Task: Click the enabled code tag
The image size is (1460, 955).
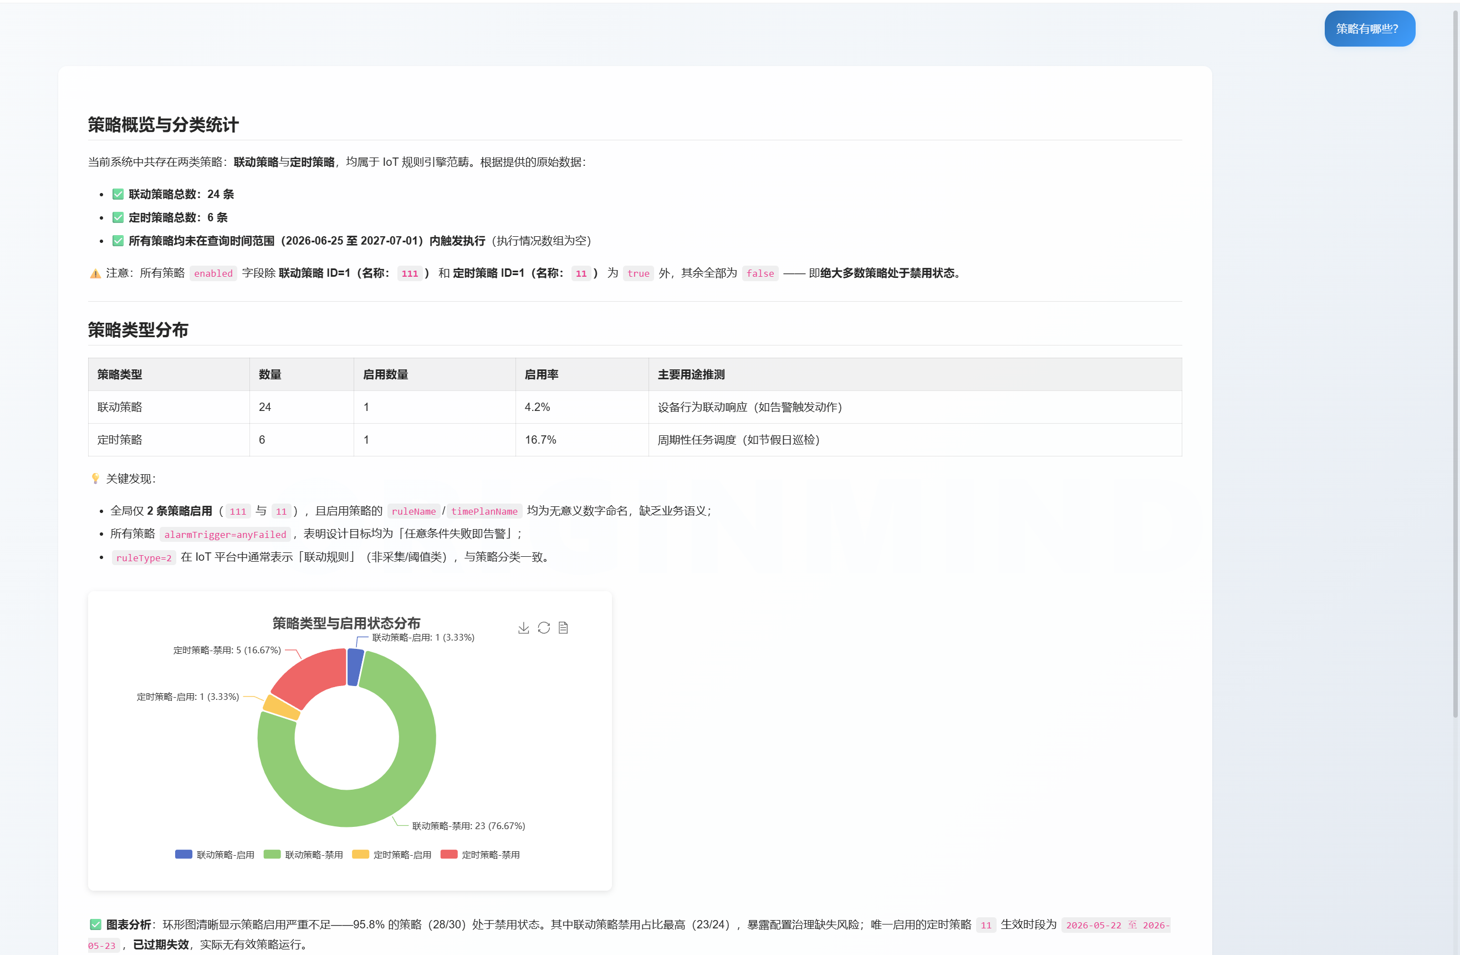Action: 213,273
